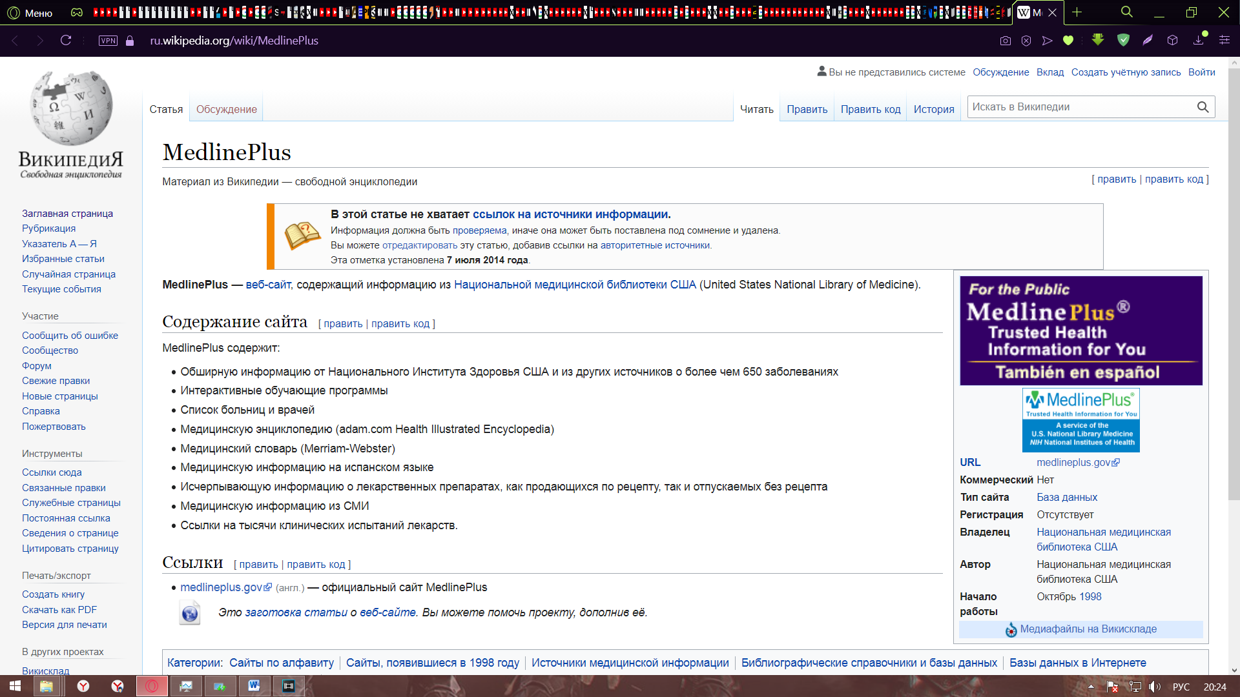Close the MedlinePlus Wikipedia tab
Viewport: 1240px width, 697px height.
pos(1053,12)
